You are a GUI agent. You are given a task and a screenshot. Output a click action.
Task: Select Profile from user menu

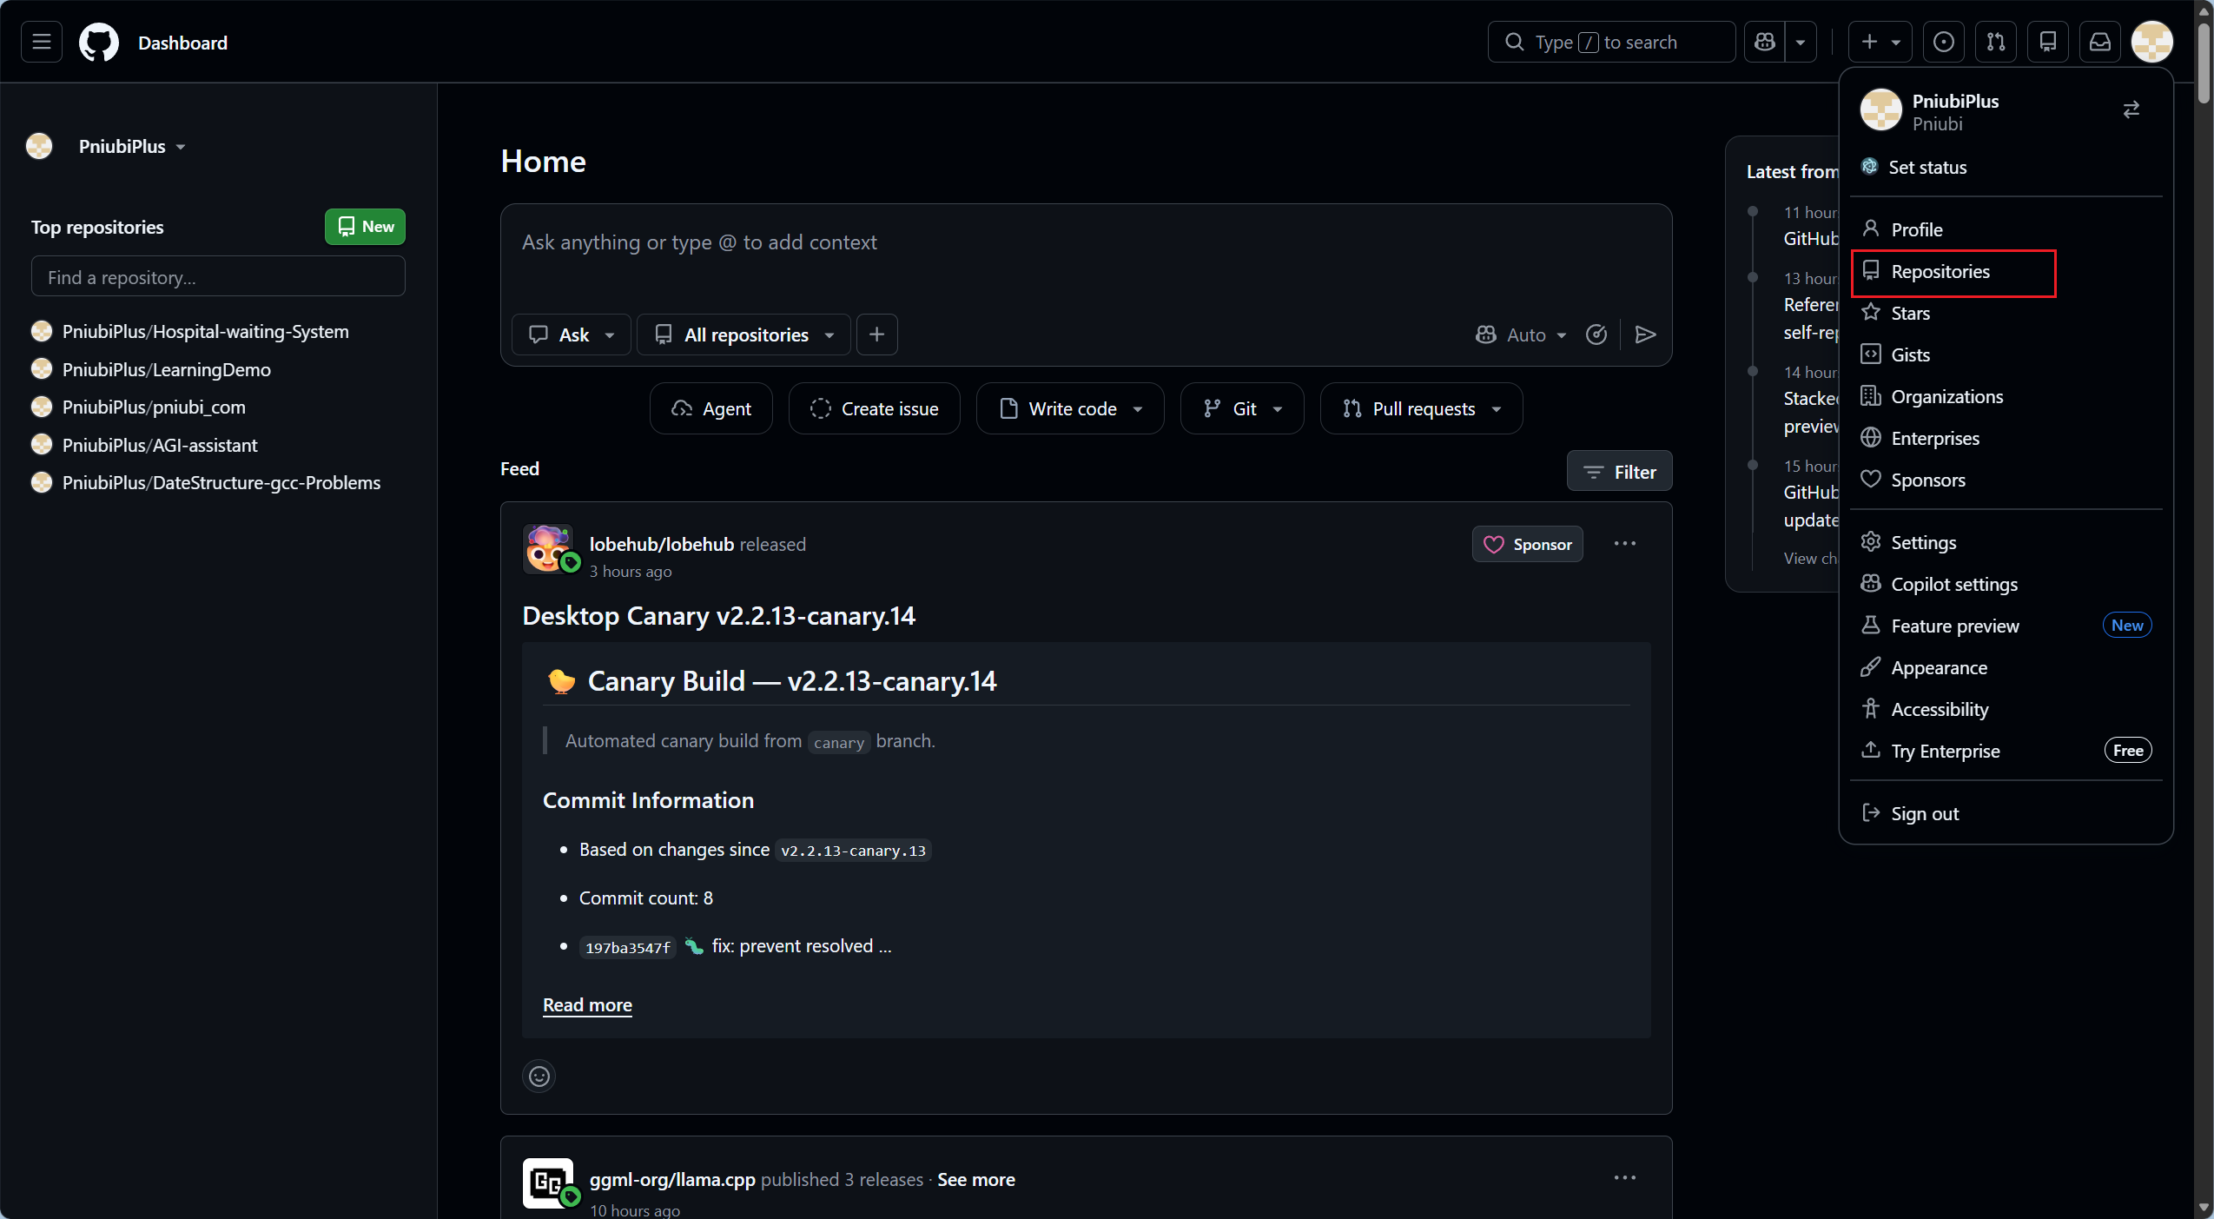(2006, 229)
